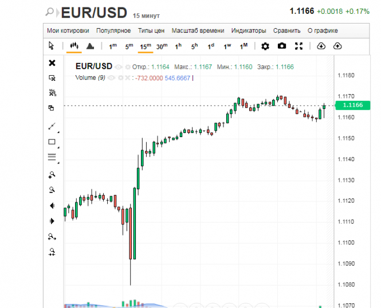Move chart left with arrow

(x=52, y=206)
